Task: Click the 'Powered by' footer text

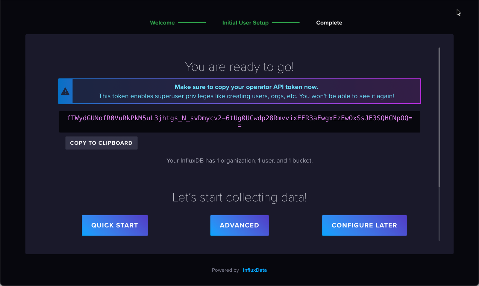Action: click(225, 270)
